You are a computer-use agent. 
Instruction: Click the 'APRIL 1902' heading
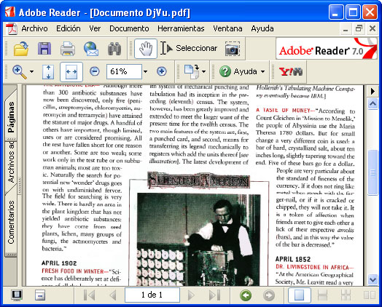59,263
